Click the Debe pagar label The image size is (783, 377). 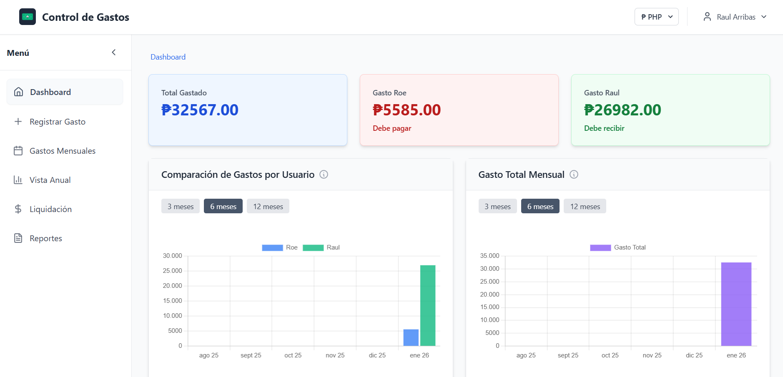click(x=392, y=128)
